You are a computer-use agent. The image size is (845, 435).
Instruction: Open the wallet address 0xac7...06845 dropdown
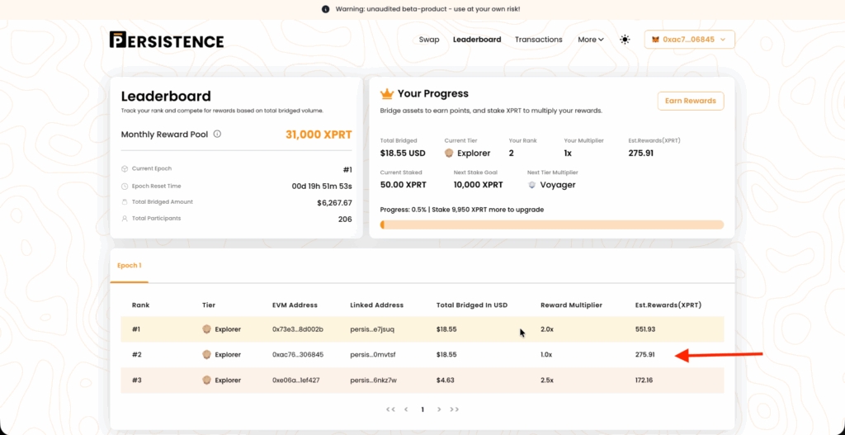689,40
